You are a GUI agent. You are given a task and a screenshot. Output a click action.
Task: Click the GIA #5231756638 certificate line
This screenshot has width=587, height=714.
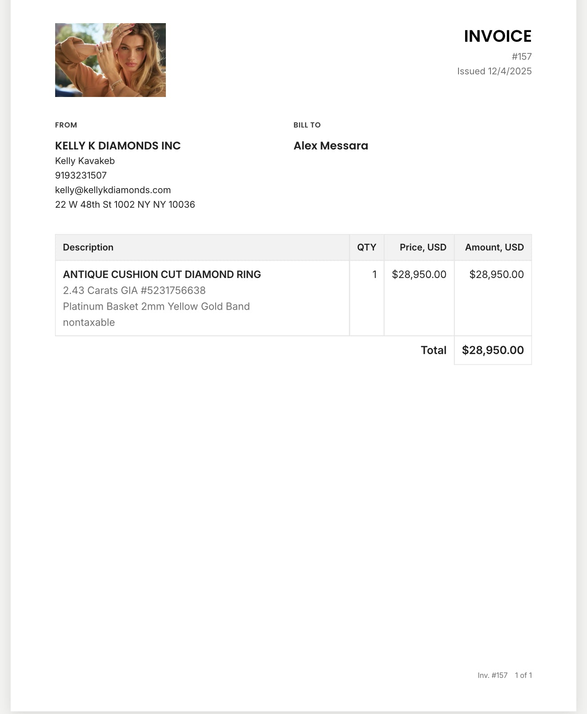tap(134, 290)
